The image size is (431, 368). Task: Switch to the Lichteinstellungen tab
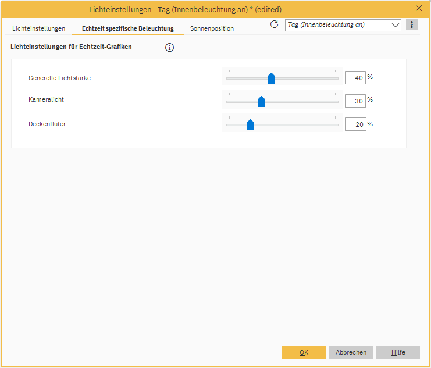coord(38,28)
